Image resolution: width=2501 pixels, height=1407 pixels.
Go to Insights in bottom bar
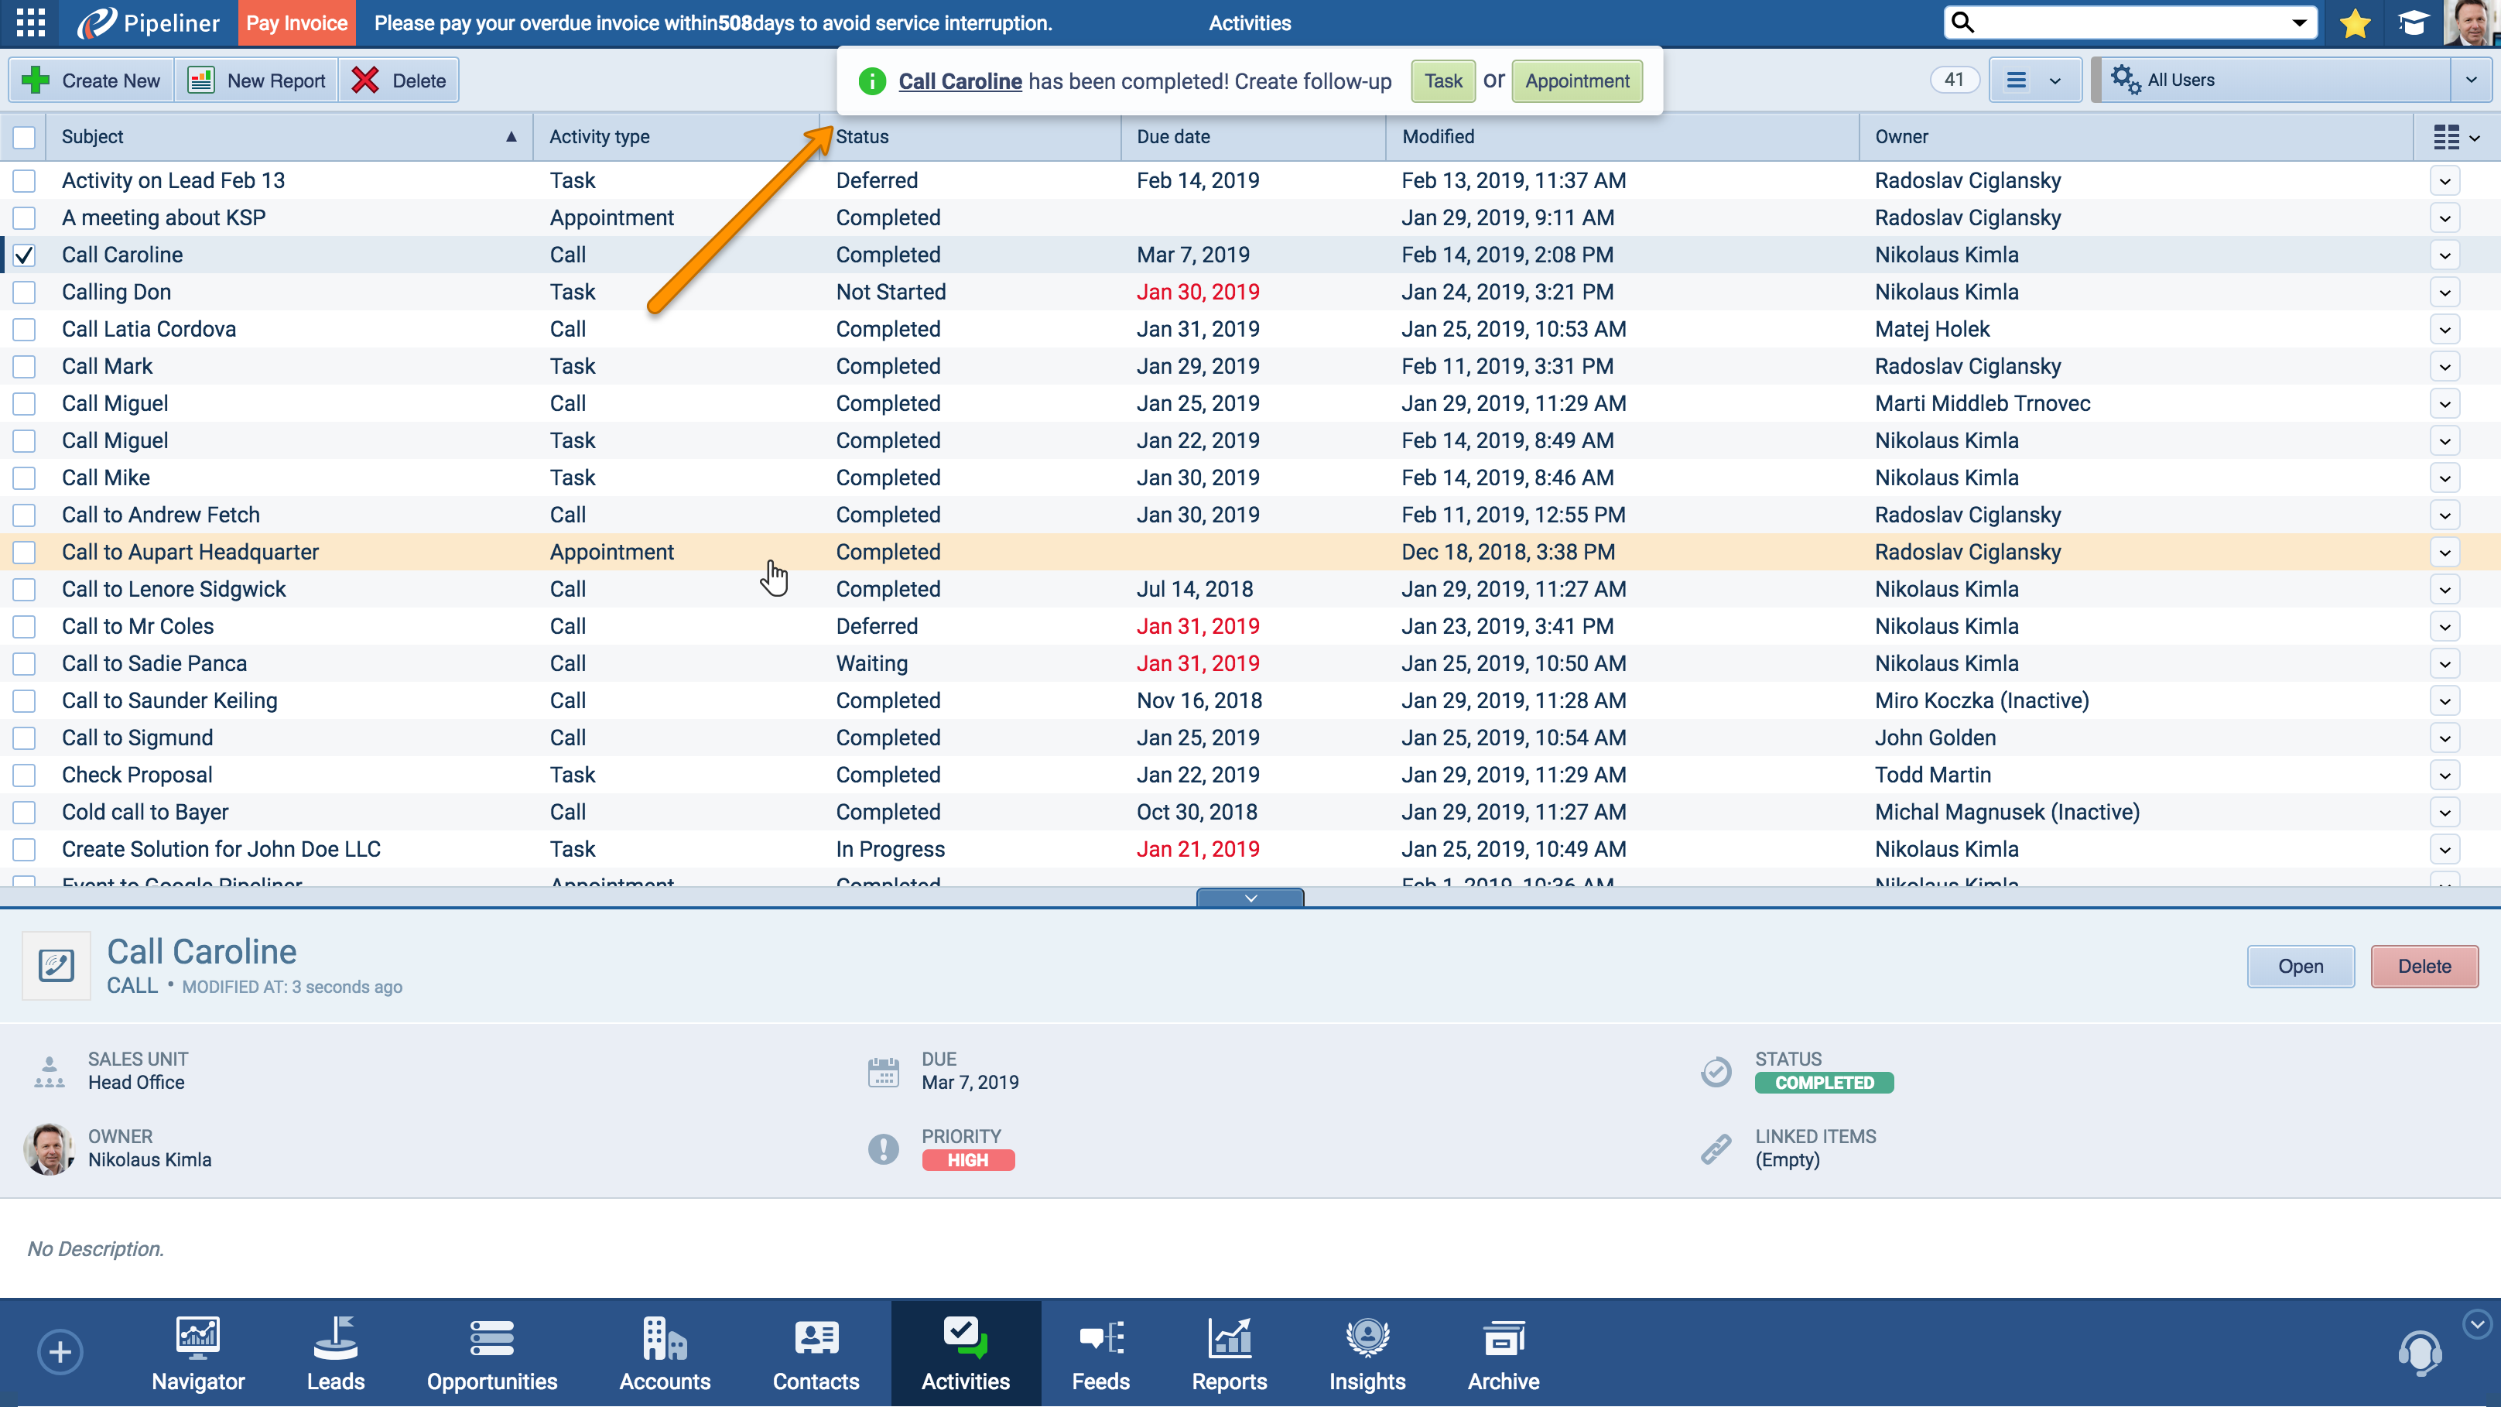(1366, 1353)
